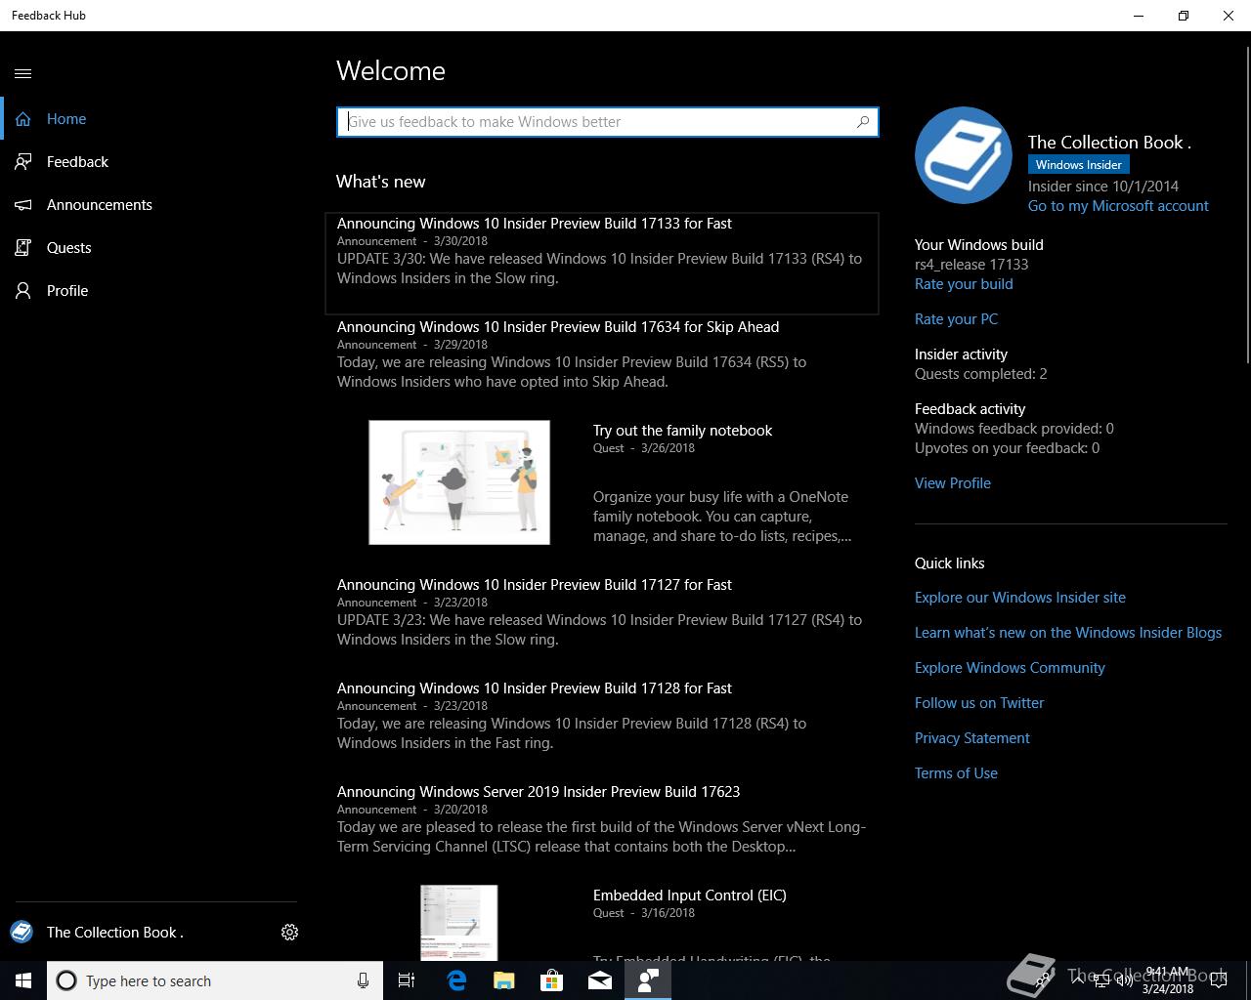Click the Quests checklist icon

coord(23,248)
